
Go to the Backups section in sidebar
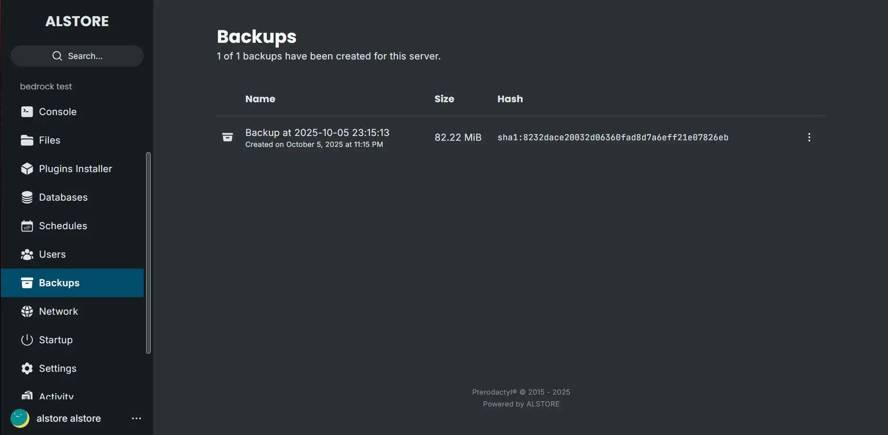point(59,282)
